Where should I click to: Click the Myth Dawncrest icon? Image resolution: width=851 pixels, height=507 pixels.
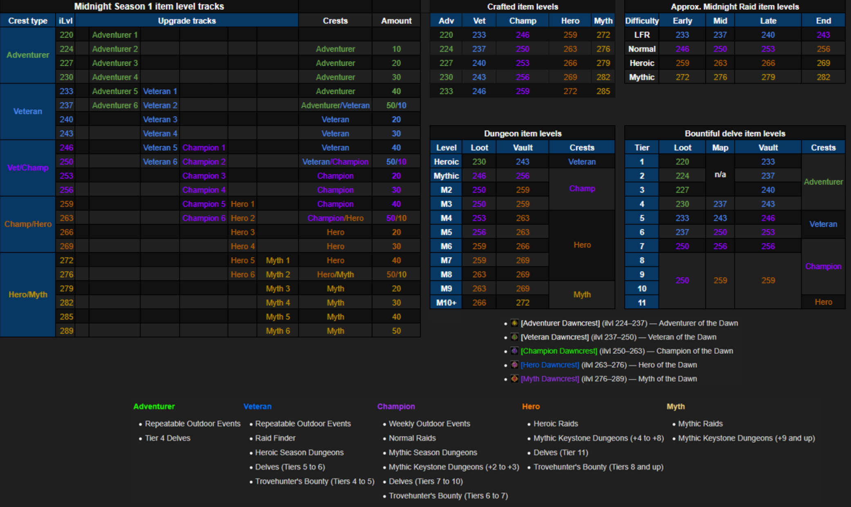click(x=514, y=379)
